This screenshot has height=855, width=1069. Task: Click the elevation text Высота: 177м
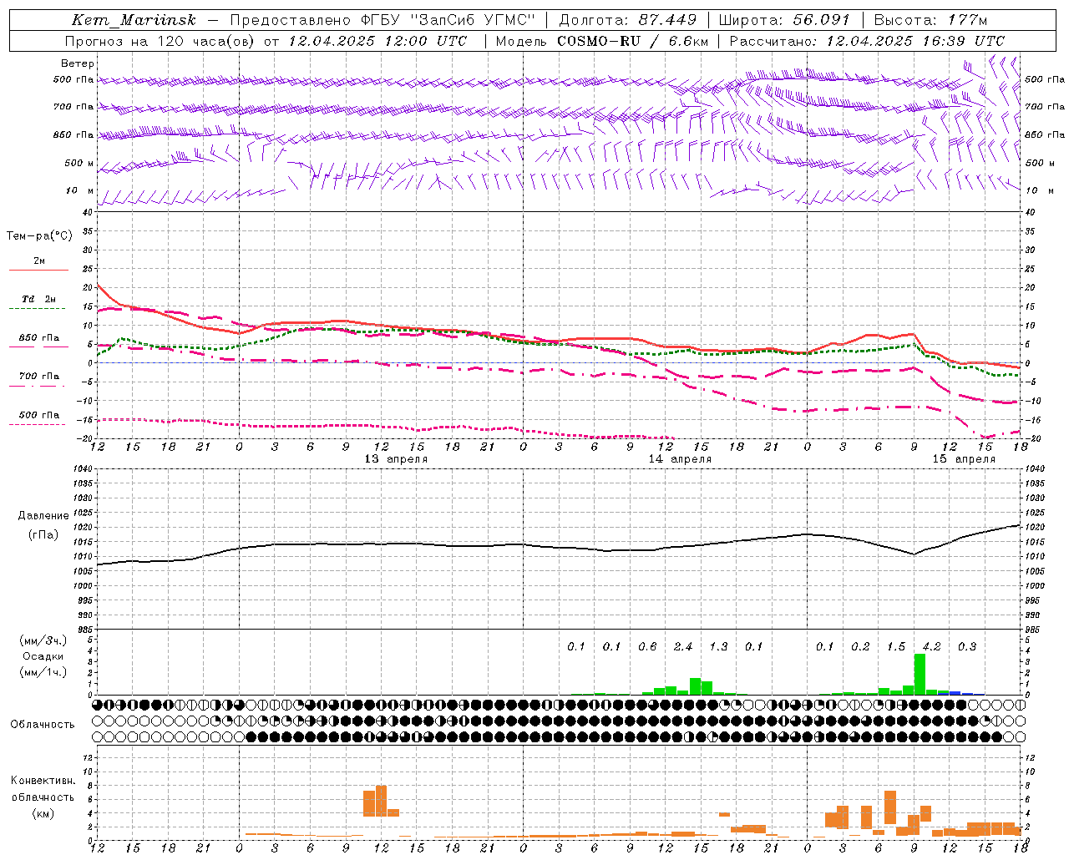[x=930, y=20]
